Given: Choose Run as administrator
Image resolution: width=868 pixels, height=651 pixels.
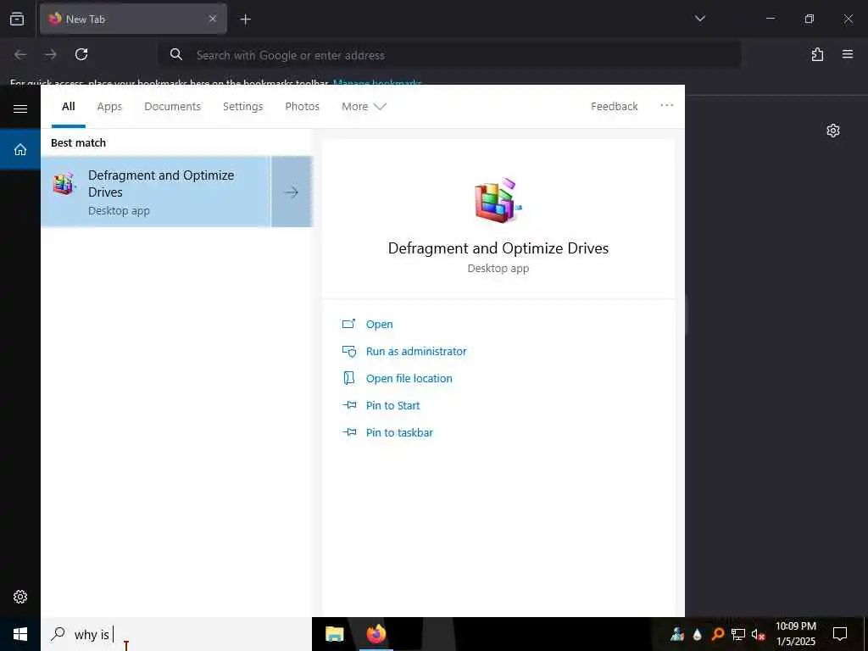Looking at the screenshot, I should coord(416,352).
